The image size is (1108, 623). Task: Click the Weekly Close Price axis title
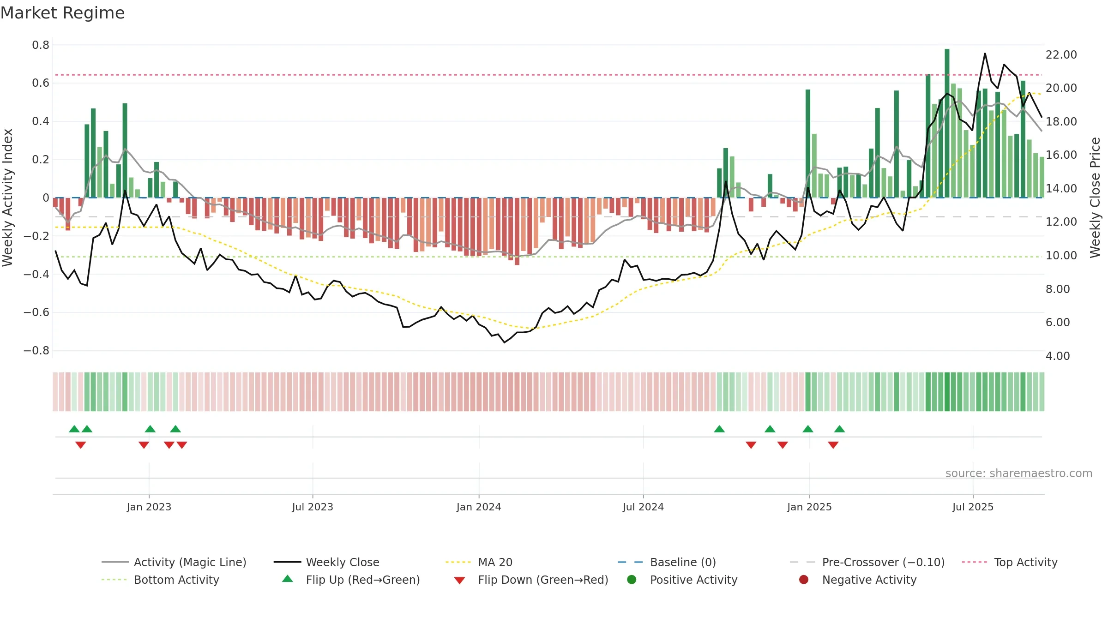pyautogui.click(x=1095, y=198)
